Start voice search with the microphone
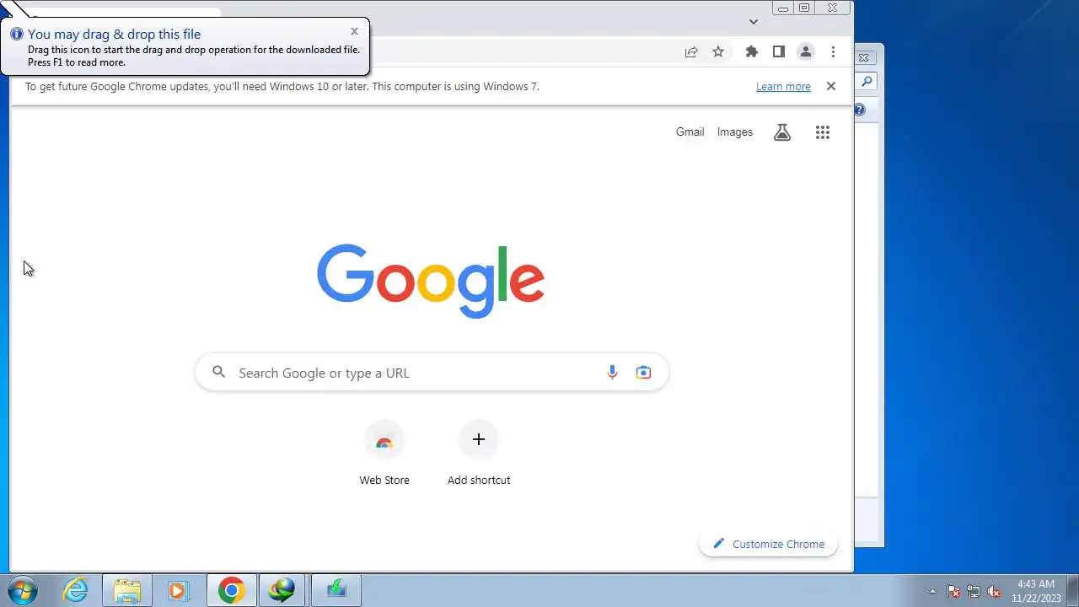This screenshot has height=607, width=1079. pos(613,373)
